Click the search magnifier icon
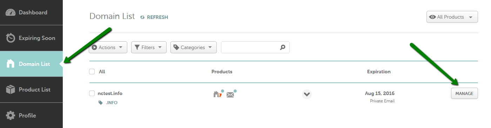491x128 pixels. tap(283, 47)
